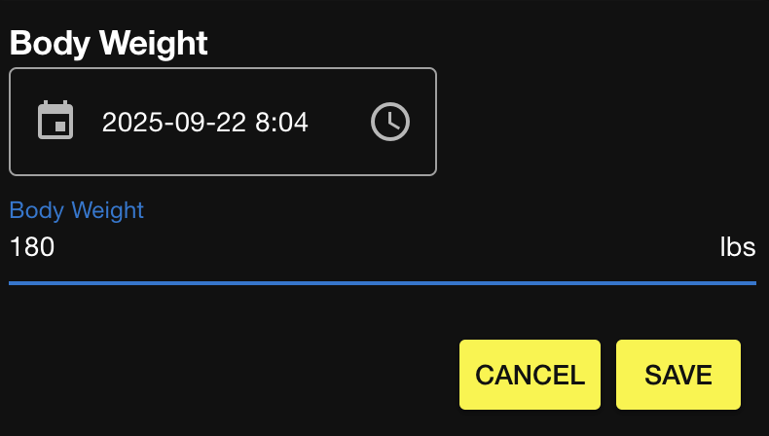Click the blue Body Weight field label
769x436 pixels.
click(77, 210)
